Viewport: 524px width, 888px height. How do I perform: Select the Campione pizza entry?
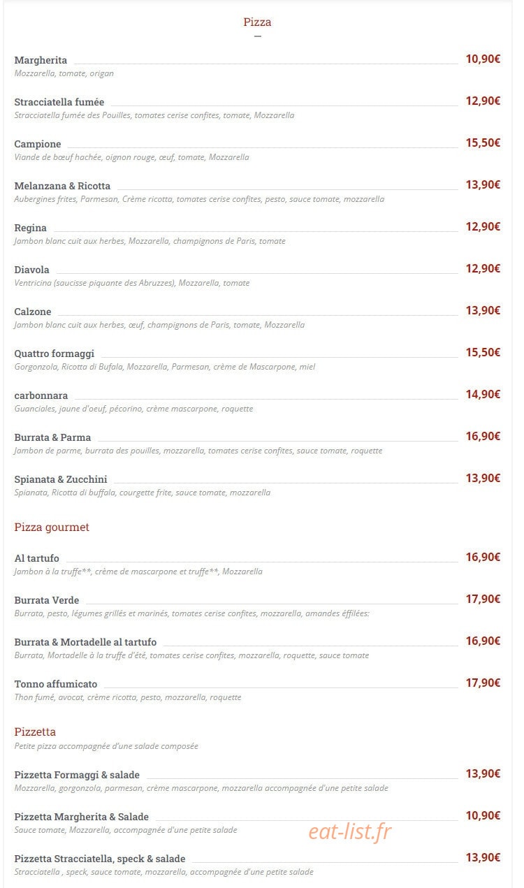[38, 144]
